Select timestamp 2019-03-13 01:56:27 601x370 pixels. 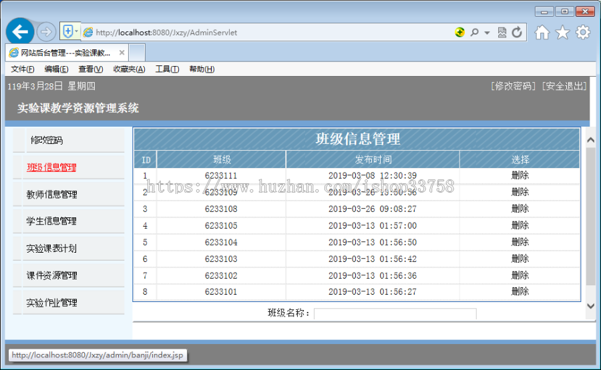pyautogui.click(x=373, y=291)
